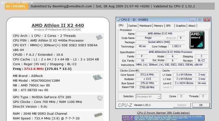
Task: Click the RAM module icon beside RAM info
Action: point(98,115)
